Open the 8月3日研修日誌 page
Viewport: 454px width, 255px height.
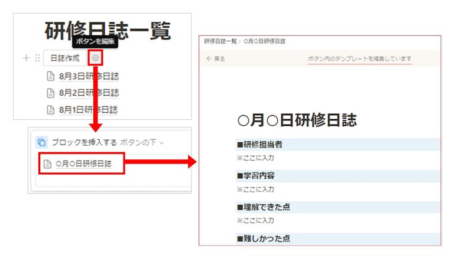click(89, 76)
